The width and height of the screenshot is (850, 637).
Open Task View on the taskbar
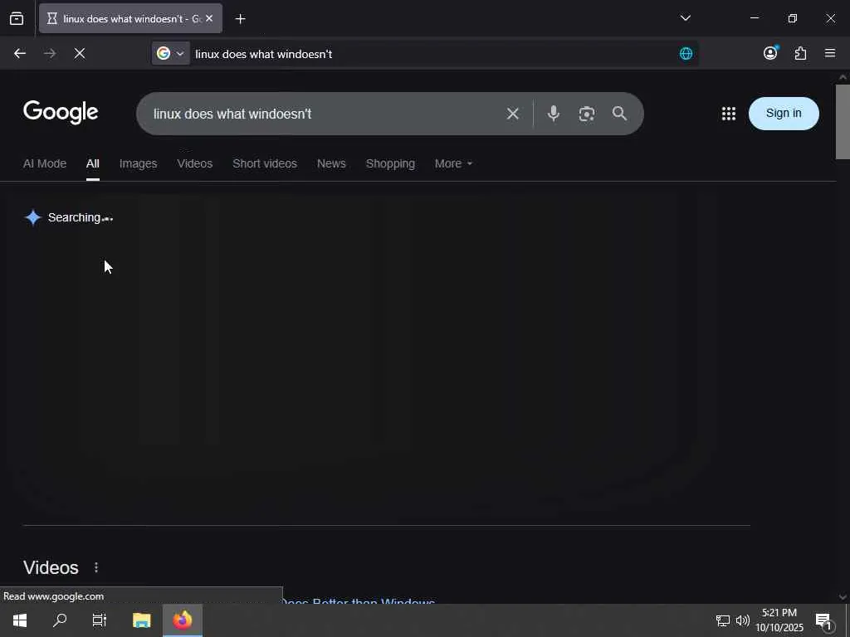click(100, 620)
